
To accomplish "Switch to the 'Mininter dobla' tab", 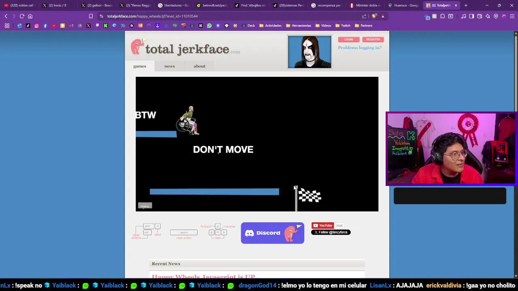I will tap(365, 5).
